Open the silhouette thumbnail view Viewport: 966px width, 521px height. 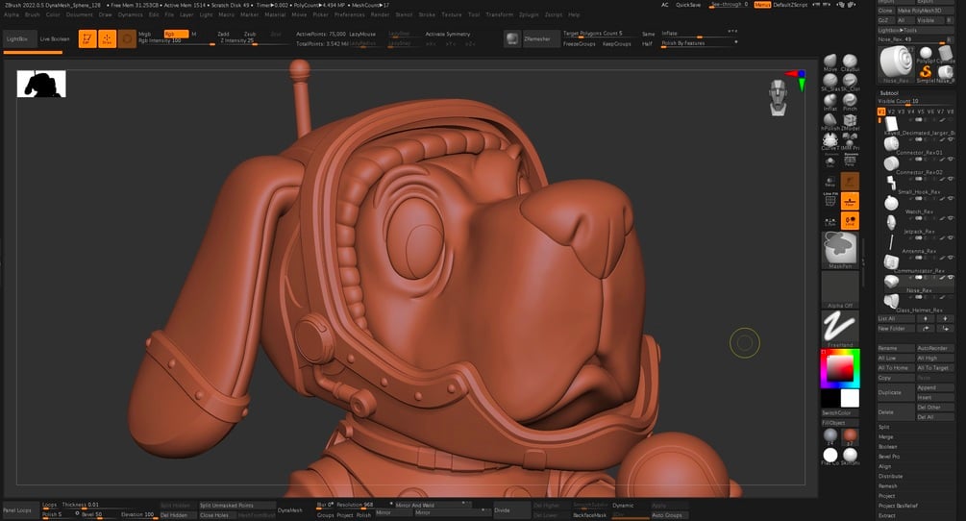41,84
